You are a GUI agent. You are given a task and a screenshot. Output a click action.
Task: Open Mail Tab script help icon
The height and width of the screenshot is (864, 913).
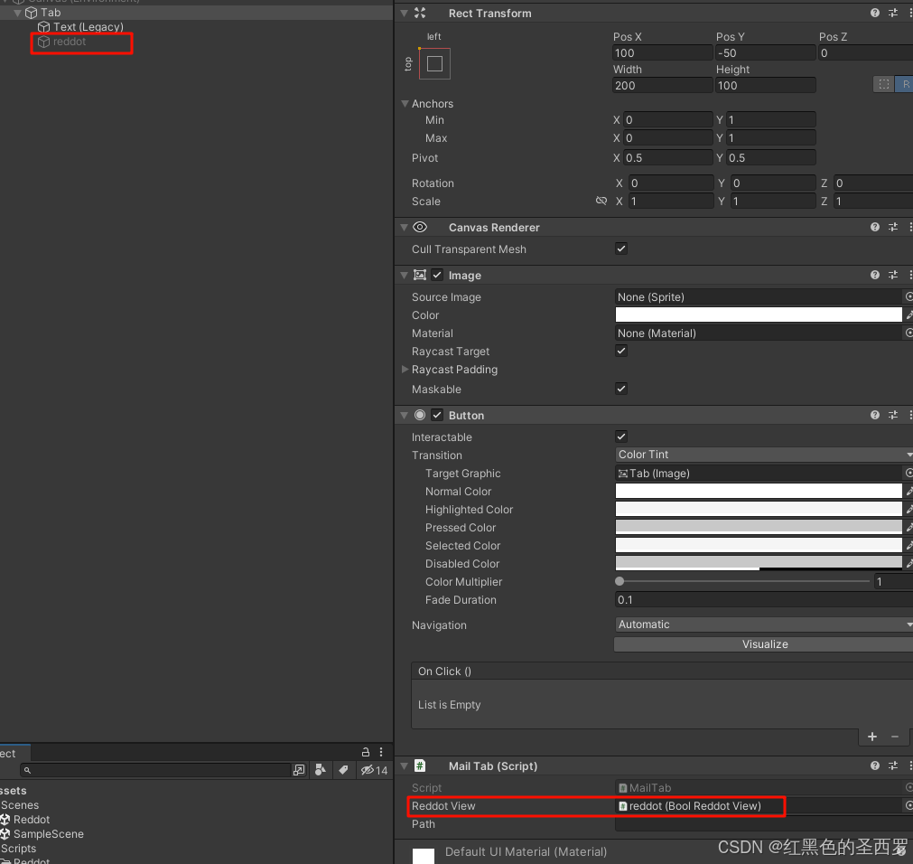(x=874, y=765)
